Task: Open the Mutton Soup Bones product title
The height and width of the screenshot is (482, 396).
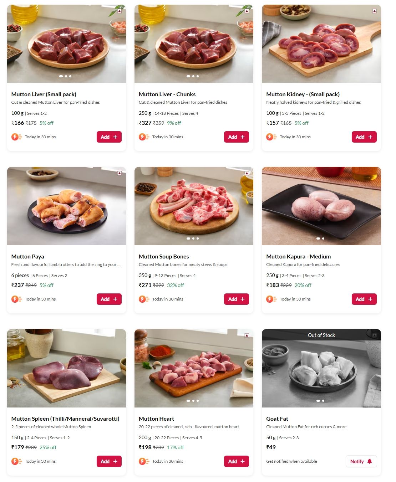Action: (x=164, y=256)
